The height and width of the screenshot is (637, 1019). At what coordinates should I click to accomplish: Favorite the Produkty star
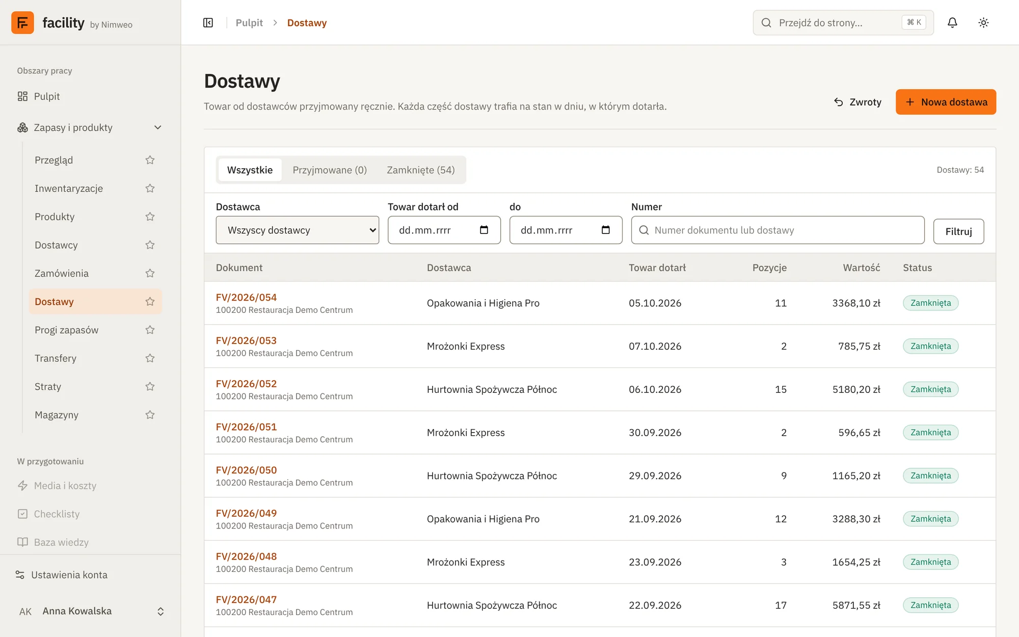150,217
